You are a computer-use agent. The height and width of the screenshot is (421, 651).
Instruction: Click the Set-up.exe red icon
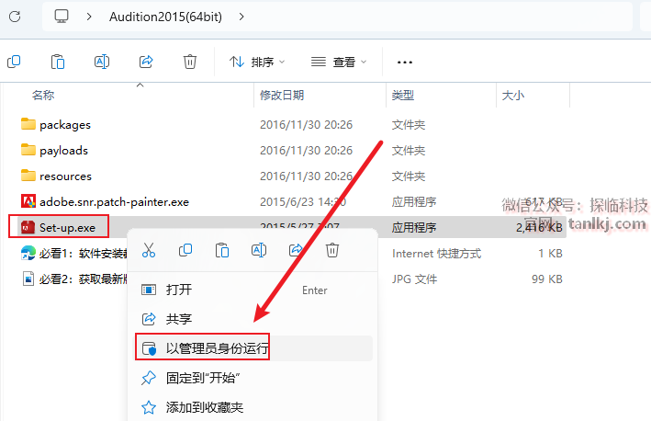(x=28, y=227)
